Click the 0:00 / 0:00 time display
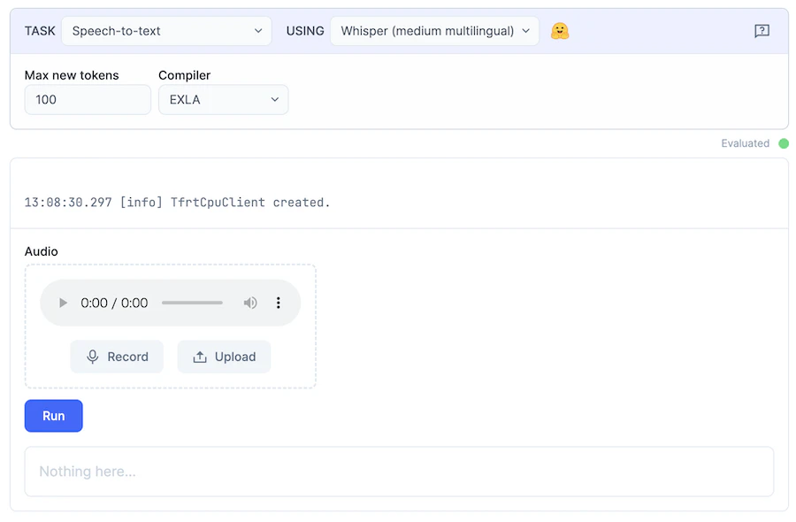This screenshot has height=522, width=796. (114, 303)
